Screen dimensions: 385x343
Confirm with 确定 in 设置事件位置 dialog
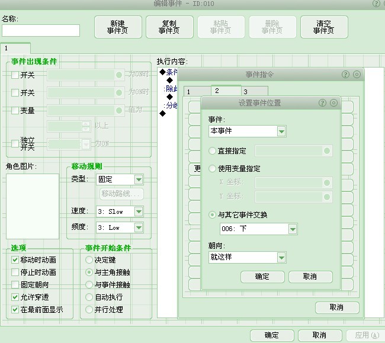tap(262, 277)
